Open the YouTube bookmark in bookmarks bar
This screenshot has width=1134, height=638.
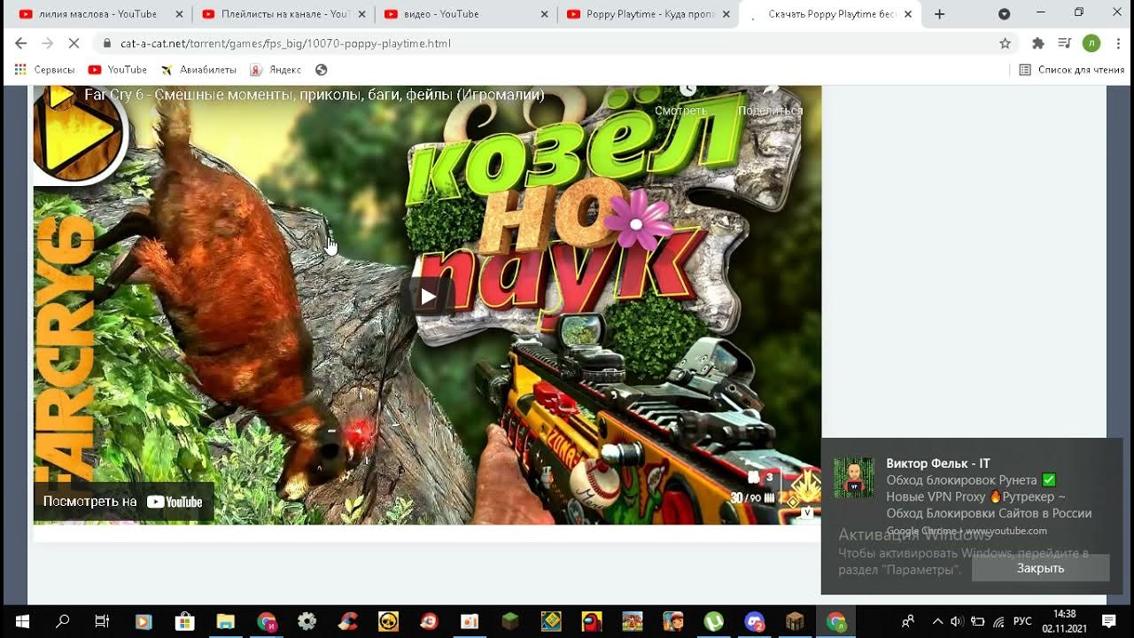[118, 70]
